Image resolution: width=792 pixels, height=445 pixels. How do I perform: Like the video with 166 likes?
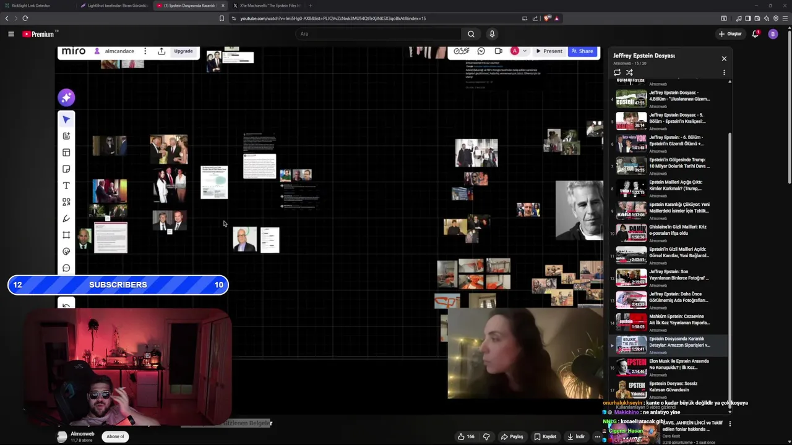tap(466, 436)
